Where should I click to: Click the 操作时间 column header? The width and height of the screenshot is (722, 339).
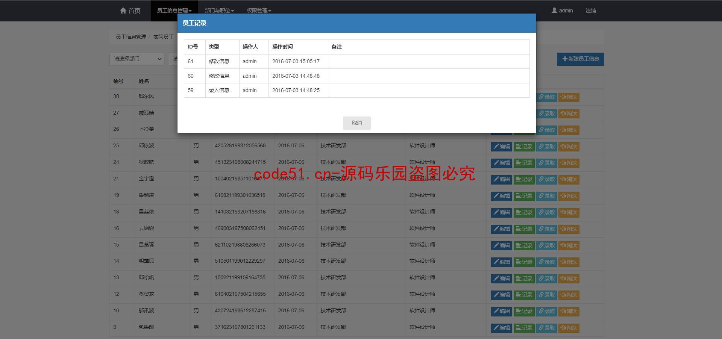(282, 47)
